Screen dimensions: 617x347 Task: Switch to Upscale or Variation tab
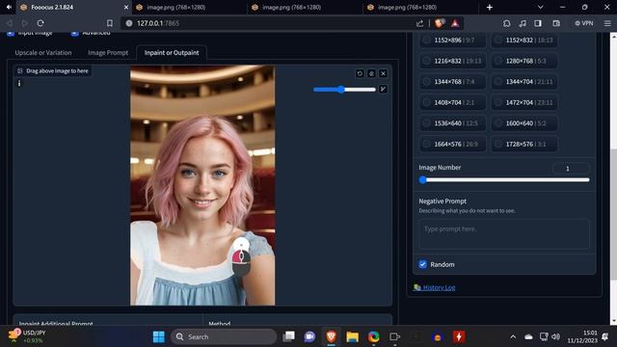(x=43, y=53)
